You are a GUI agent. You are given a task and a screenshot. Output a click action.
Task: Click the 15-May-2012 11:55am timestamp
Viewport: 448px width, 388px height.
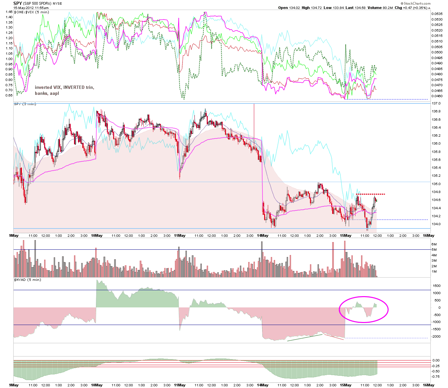pyautogui.click(x=31, y=8)
